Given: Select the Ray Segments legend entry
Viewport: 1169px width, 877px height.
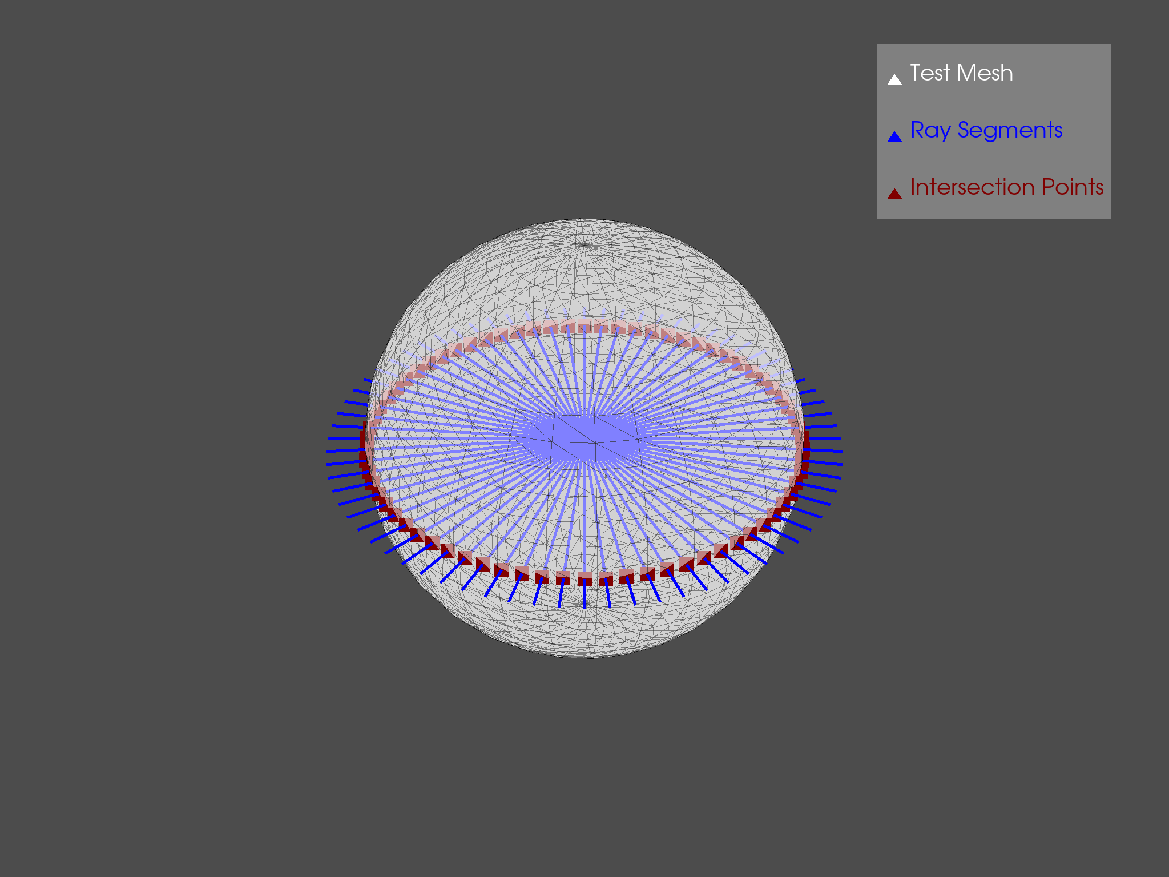Looking at the screenshot, I should pyautogui.click(x=986, y=131).
